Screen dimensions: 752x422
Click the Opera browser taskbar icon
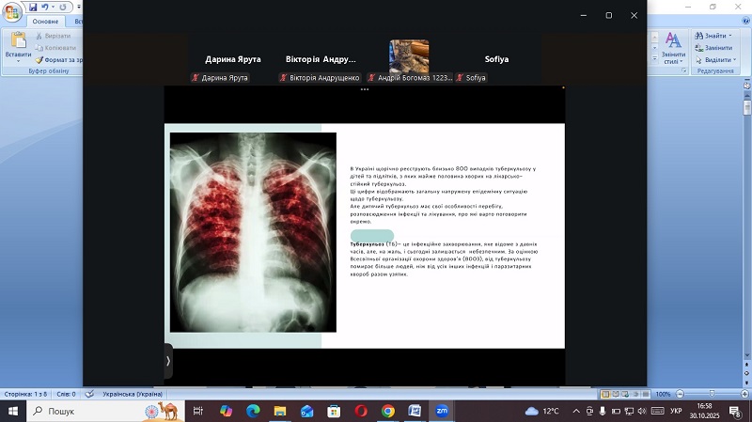coord(361,411)
